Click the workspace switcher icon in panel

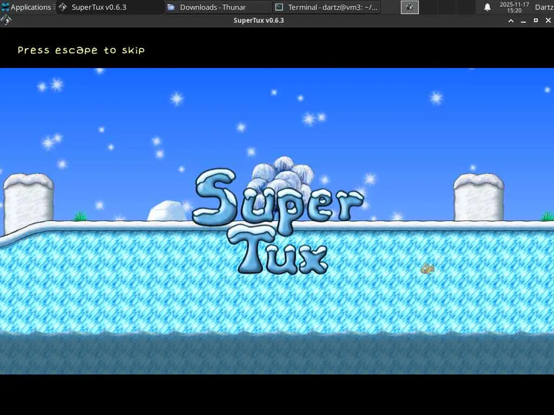point(410,7)
